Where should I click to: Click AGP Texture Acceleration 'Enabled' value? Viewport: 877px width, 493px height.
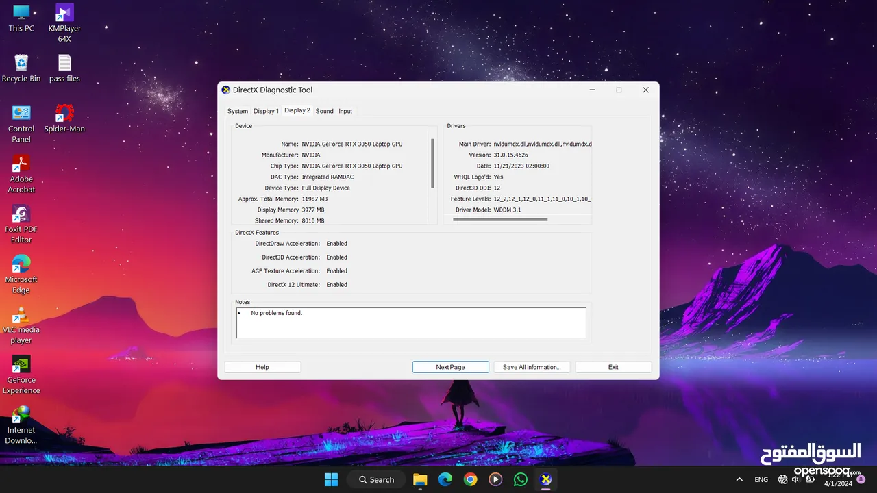click(x=336, y=271)
